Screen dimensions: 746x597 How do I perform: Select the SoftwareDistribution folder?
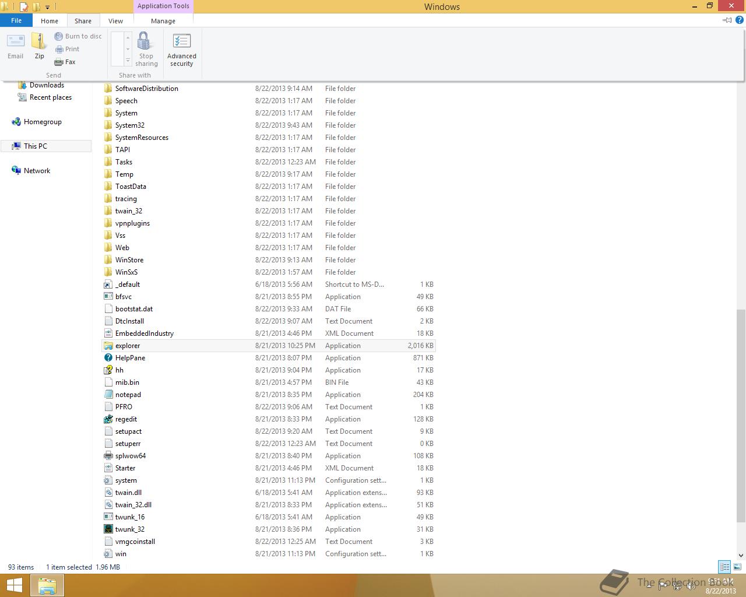(x=147, y=89)
